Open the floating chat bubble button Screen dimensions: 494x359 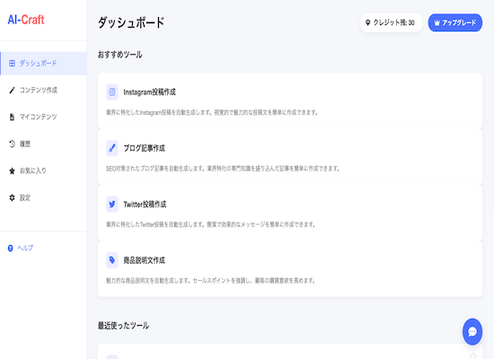click(472, 331)
